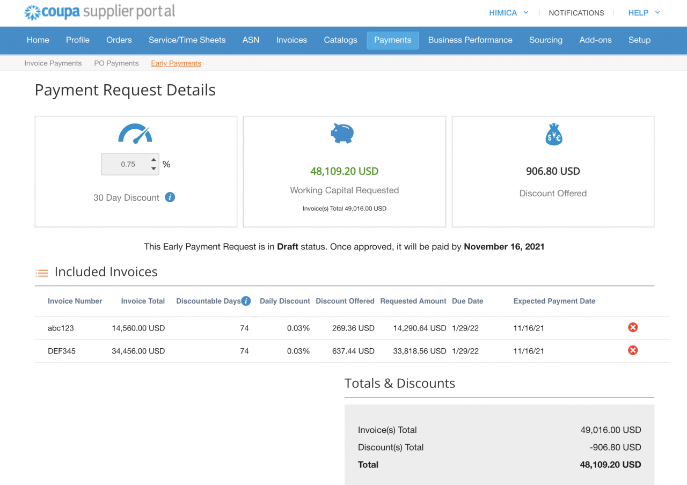Remove invoice DEF345 with the red X

633,350
